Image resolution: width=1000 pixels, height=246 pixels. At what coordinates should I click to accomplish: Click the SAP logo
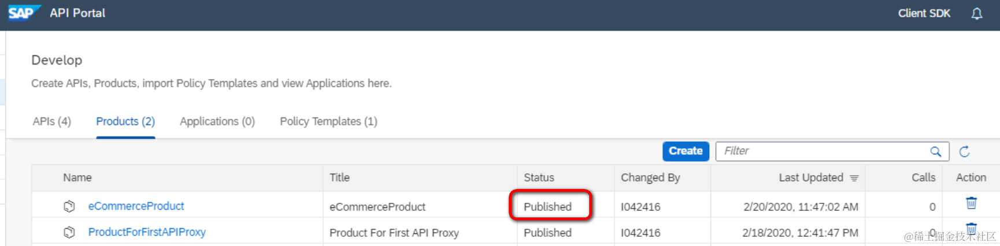pyautogui.click(x=24, y=13)
